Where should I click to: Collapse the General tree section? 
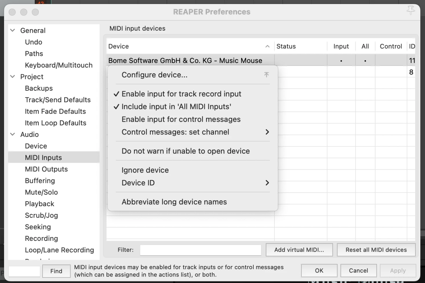(13, 30)
